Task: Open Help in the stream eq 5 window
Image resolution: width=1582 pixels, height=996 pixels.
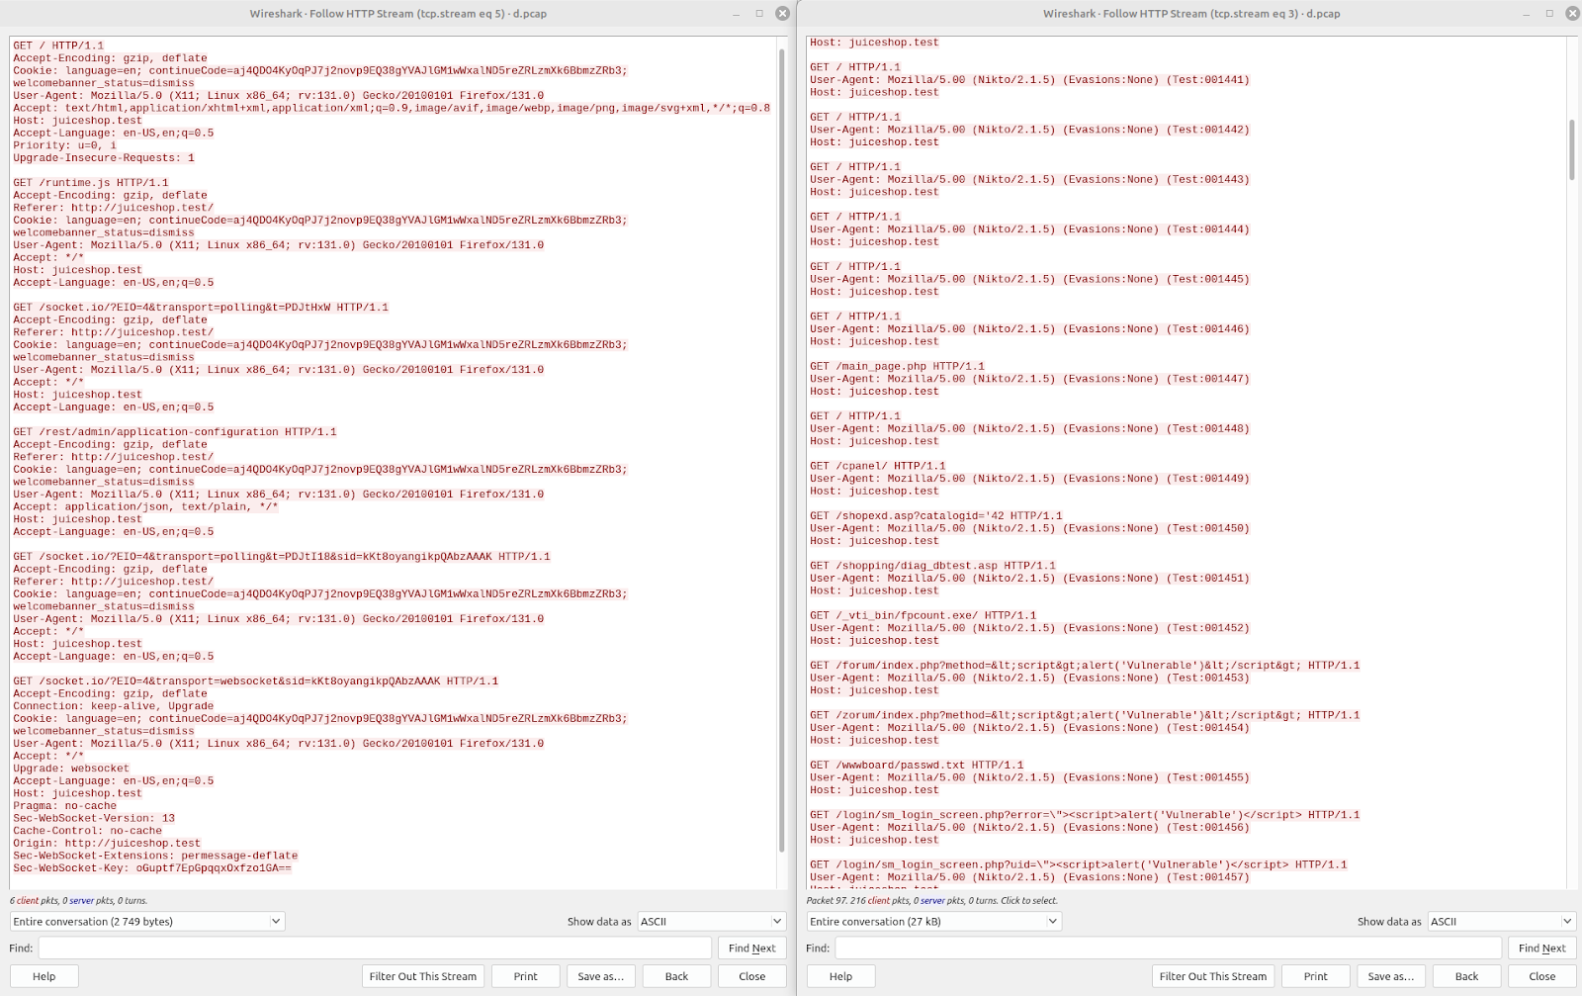Action: [44, 976]
